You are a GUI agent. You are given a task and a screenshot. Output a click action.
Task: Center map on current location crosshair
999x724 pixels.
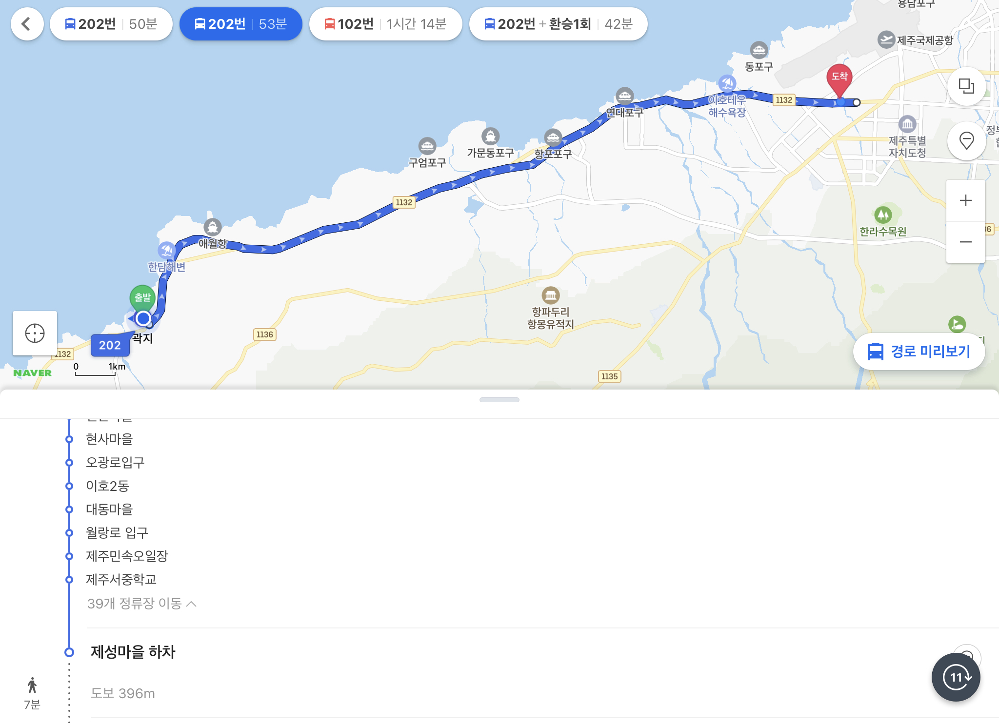pos(35,333)
